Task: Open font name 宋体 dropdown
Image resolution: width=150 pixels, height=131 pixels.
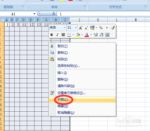Action: point(65,28)
